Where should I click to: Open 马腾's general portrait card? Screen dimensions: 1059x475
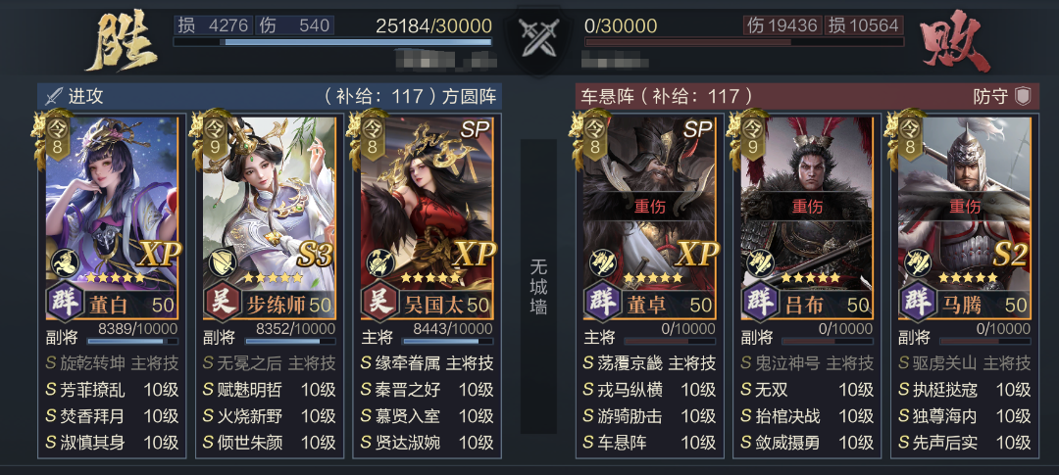tap(965, 216)
